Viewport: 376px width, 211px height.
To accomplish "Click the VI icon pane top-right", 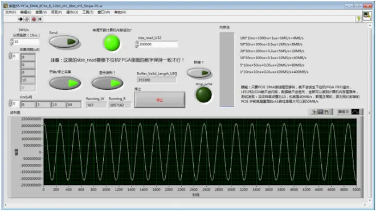I will click(x=367, y=16).
